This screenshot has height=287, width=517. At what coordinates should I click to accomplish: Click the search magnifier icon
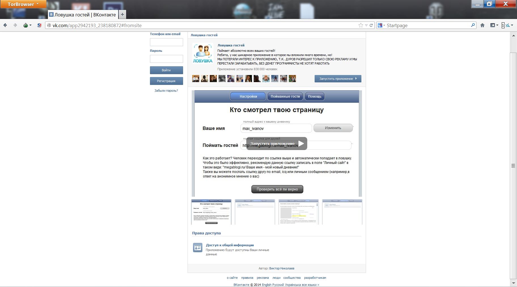[473, 25]
